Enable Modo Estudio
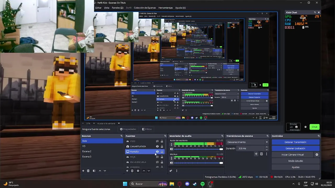The height and width of the screenshot is (188, 335). (x=295, y=161)
